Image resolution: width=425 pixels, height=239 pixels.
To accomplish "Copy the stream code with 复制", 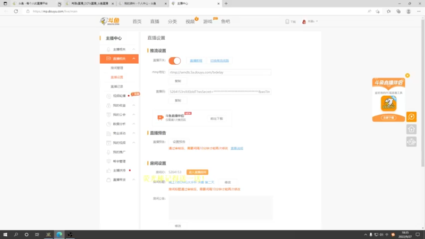I will 178,100.
